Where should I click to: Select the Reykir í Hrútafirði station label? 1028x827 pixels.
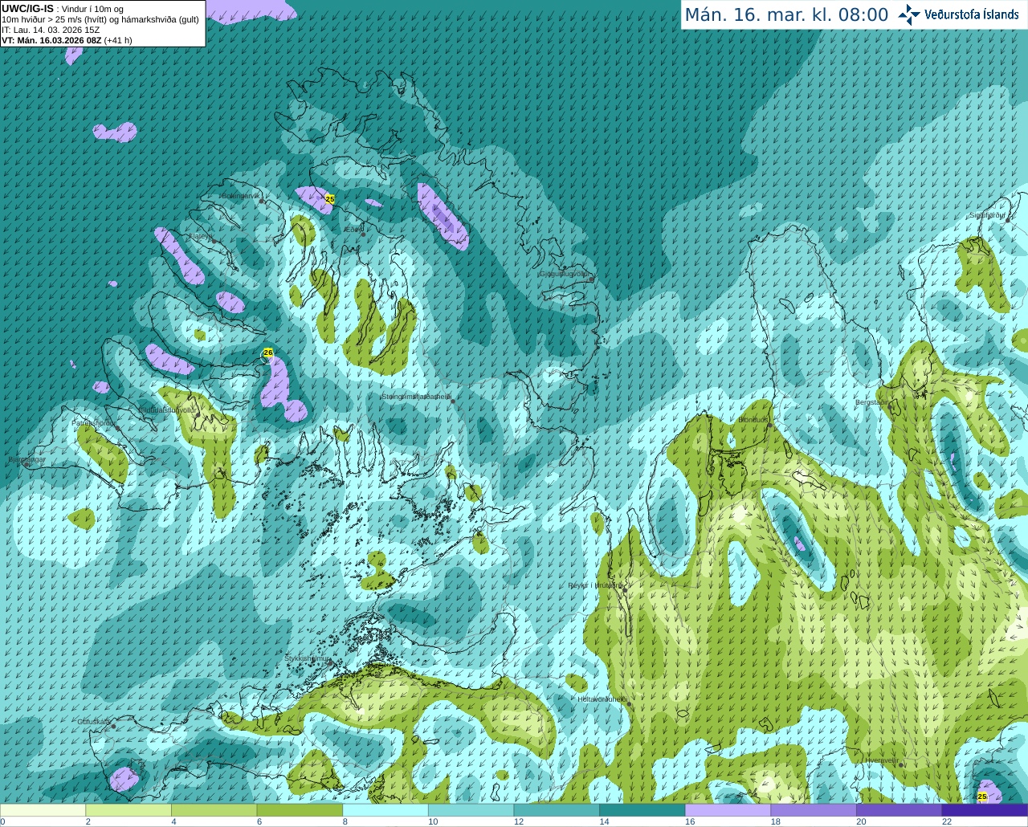(x=595, y=585)
